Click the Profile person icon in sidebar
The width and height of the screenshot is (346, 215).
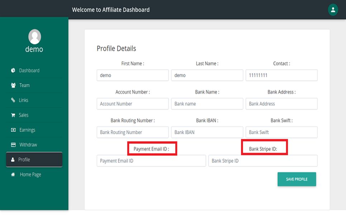[13, 159]
